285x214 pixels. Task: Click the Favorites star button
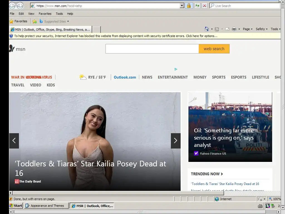pos(18,21)
